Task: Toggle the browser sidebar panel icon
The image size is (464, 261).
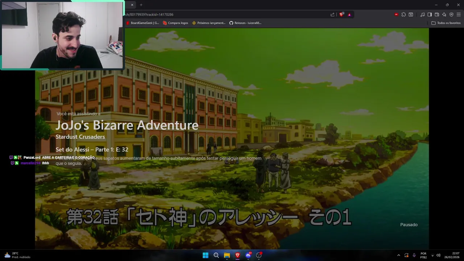Action: pos(430,14)
